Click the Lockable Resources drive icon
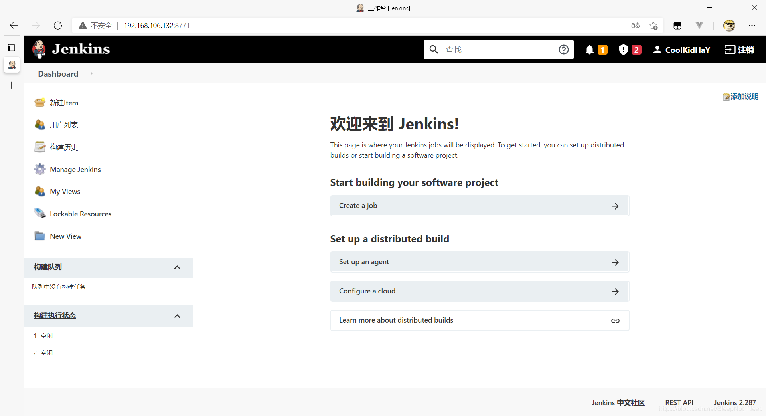The image size is (766, 416). click(39, 214)
